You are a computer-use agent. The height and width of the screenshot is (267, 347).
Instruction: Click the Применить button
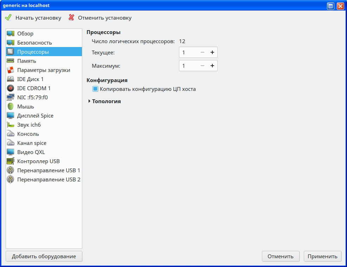click(x=322, y=256)
